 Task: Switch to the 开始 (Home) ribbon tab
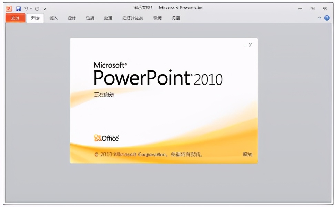[x=35, y=18]
